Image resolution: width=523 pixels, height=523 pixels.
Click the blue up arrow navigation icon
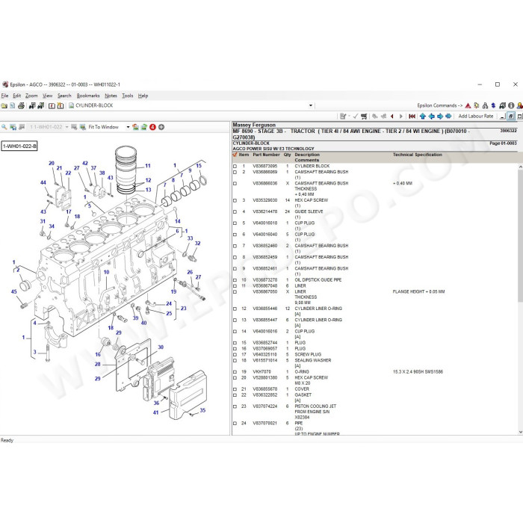423,116
